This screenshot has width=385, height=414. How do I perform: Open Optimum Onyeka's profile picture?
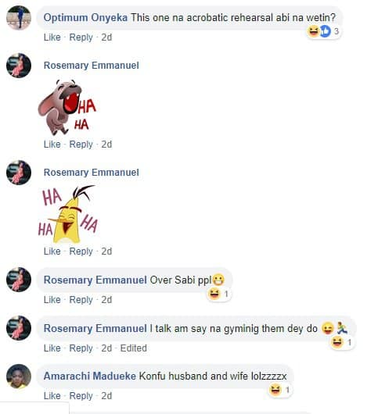click(x=19, y=18)
